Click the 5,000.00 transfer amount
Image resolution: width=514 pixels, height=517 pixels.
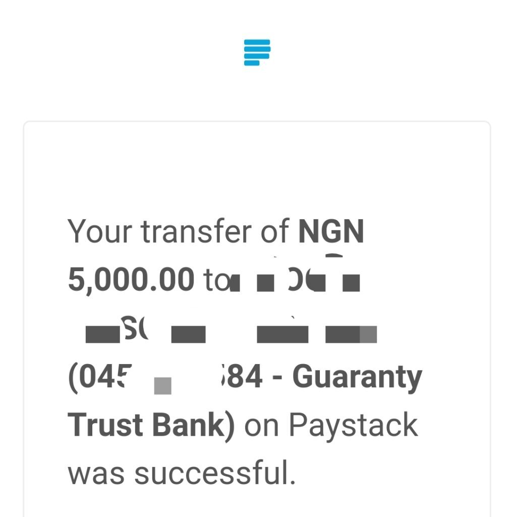coord(131,280)
